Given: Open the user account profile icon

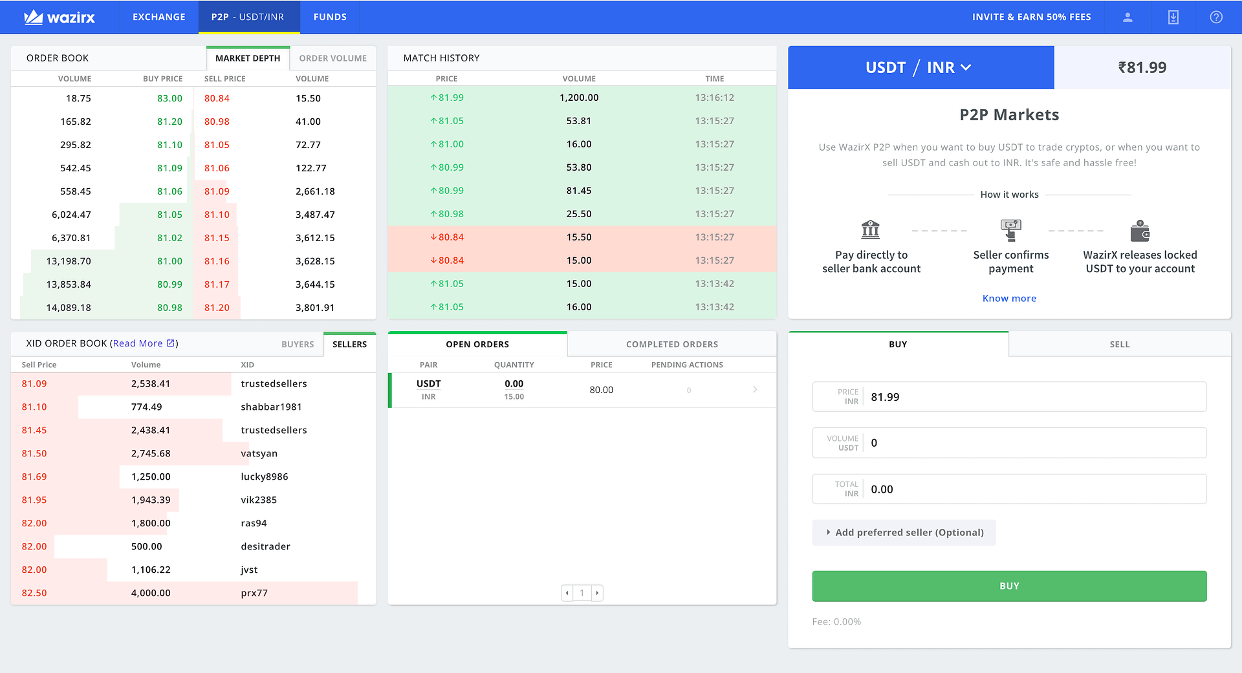Looking at the screenshot, I should pos(1128,17).
